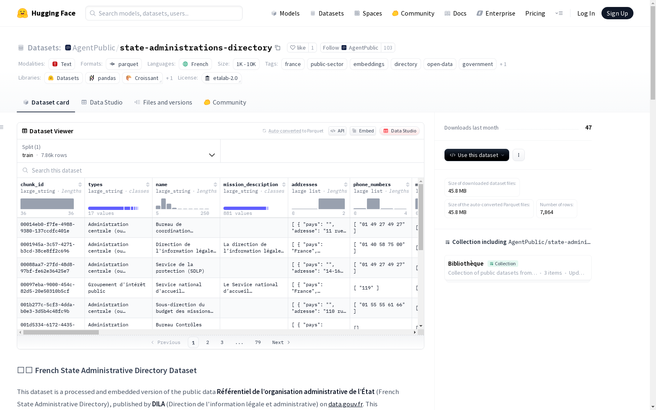Viewport: 656px width, 410px height.
Task: Jump to page 2 of rows
Action: [x=208, y=342]
